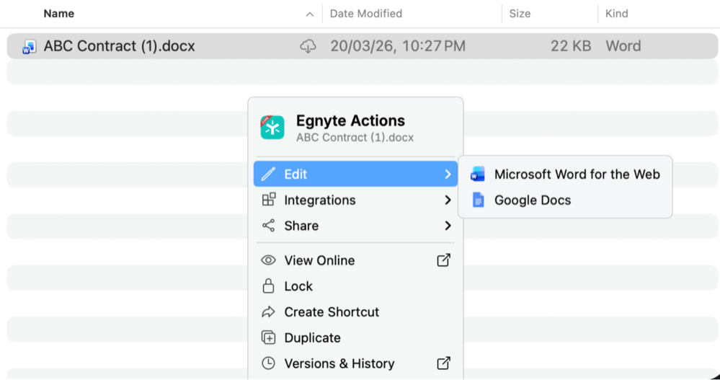Screen dimensions: 720x380
Task: Sort by the Name column header
Action: point(59,14)
